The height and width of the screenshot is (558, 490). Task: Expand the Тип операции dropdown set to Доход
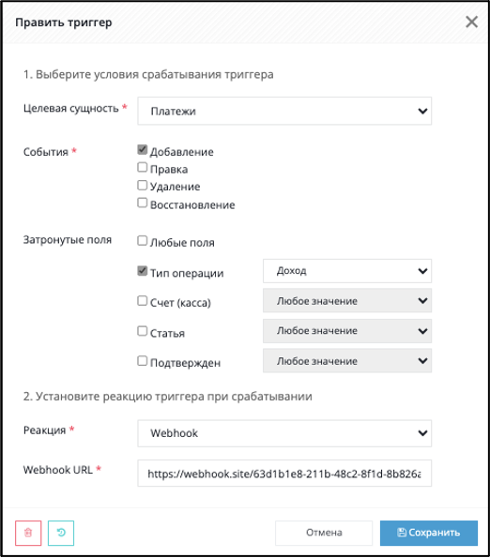(x=347, y=271)
